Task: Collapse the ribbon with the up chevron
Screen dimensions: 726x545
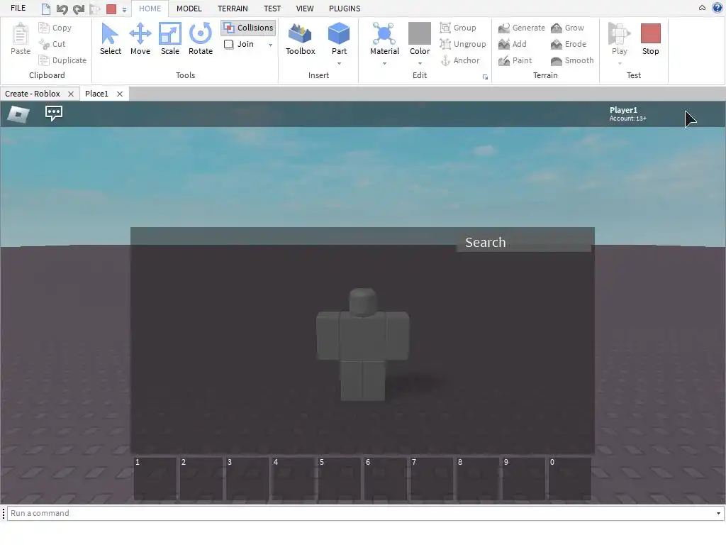Action: [702, 8]
